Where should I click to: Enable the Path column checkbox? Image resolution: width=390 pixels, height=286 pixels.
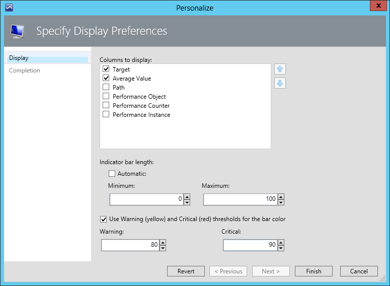tap(106, 87)
